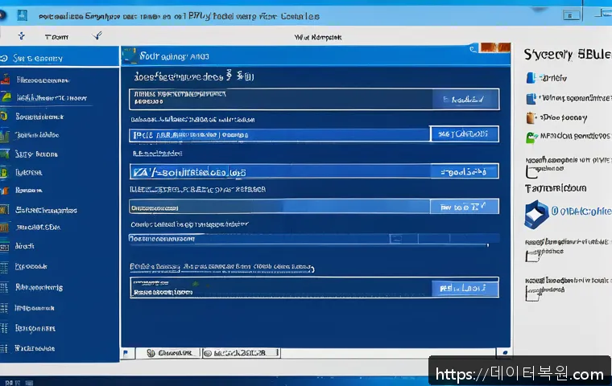Image resolution: width=612 pixels, height=386 pixels.
Task: Select the orange icon in the seventh sidebar row
Action: [5, 191]
